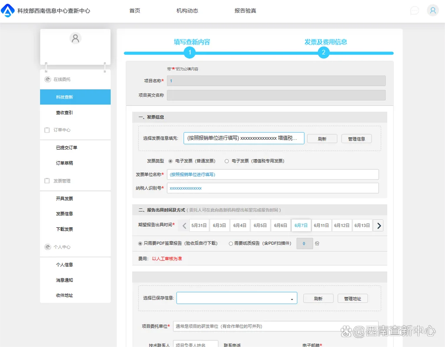Pick the 5月31日 date
The image size is (445, 347).
(x=199, y=226)
